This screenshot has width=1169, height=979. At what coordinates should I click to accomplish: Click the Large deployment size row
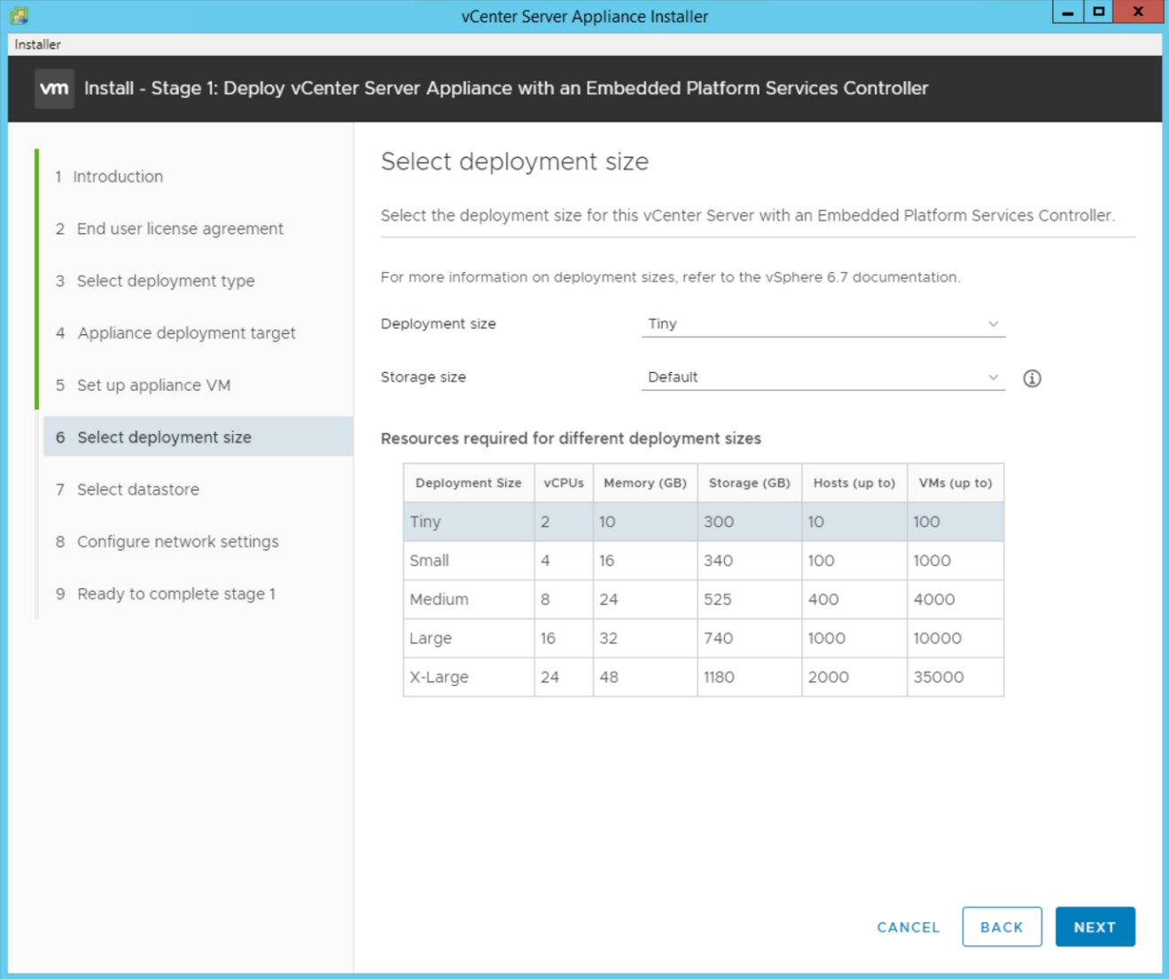pyautogui.click(x=703, y=638)
